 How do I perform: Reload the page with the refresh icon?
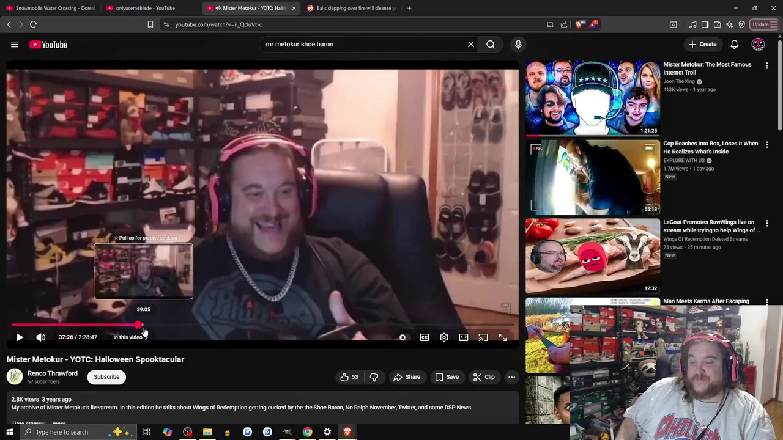click(34, 24)
